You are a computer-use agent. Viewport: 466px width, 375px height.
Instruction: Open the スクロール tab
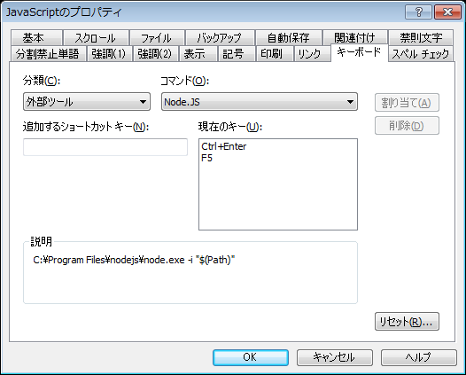coord(96,38)
